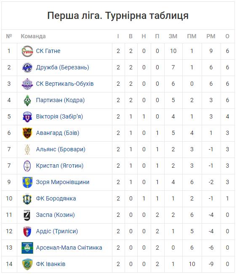Open the Вікторія (Забір'я) crest

(x=27, y=116)
